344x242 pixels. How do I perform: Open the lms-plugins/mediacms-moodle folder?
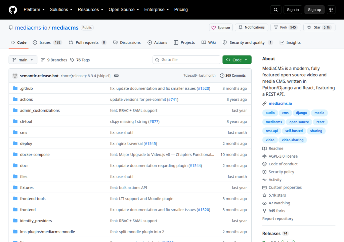pos(47,232)
